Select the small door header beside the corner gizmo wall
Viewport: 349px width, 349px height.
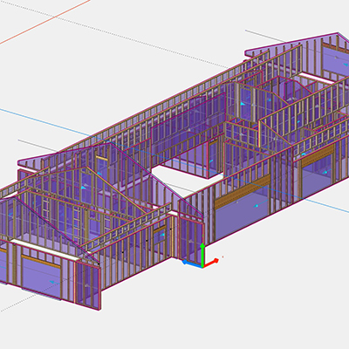click(160, 230)
